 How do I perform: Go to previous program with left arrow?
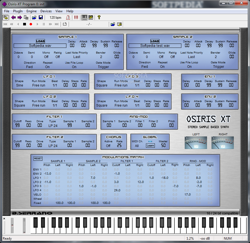point(13,17)
